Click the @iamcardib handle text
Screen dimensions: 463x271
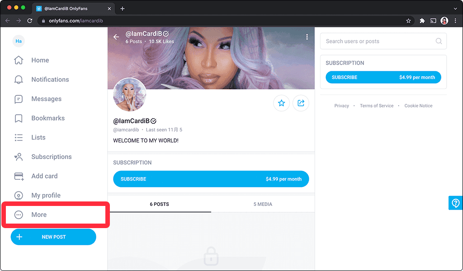[126, 130]
